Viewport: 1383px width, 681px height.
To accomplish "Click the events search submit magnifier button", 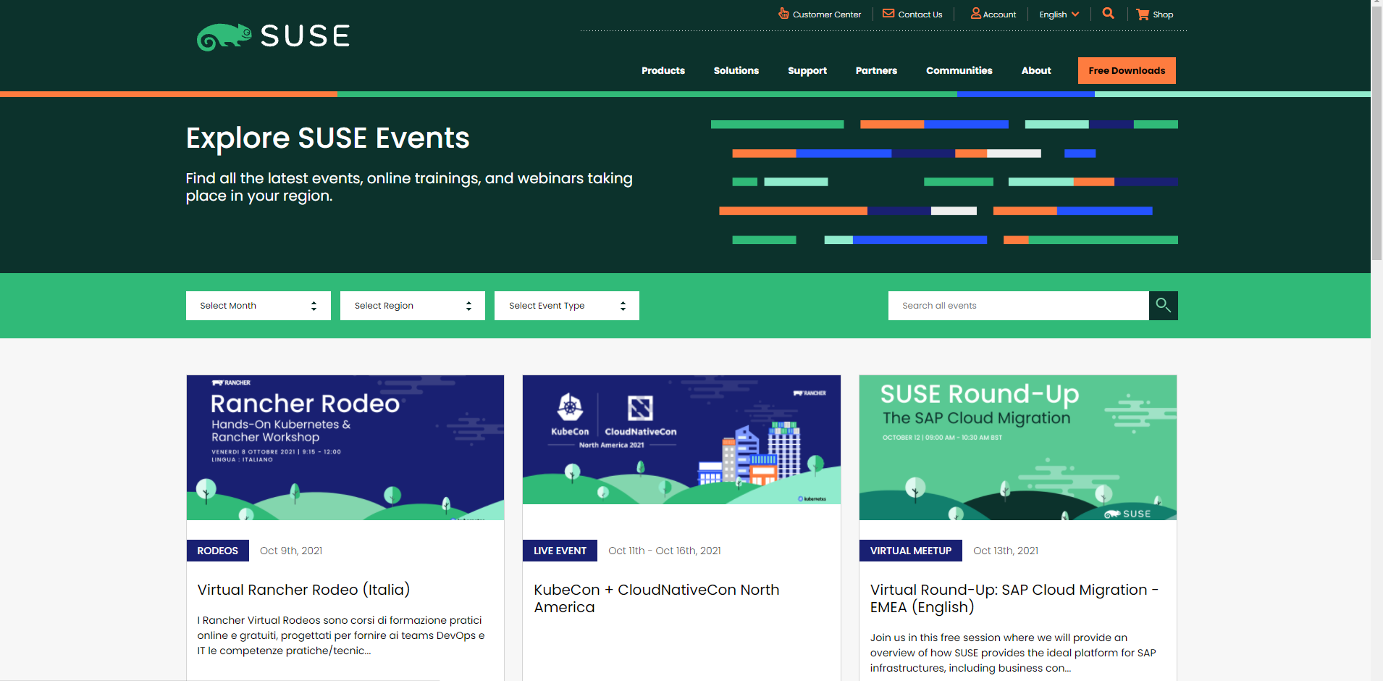I will [x=1163, y=306].
